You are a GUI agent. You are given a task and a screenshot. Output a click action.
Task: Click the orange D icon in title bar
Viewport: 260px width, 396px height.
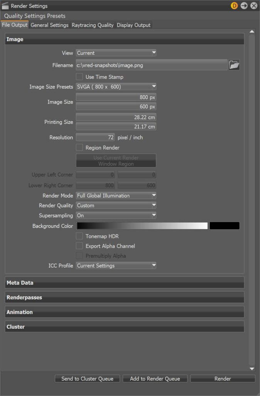(234, 6)
